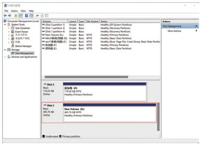
Task: Sort by the File System column header
Action: 92,21
